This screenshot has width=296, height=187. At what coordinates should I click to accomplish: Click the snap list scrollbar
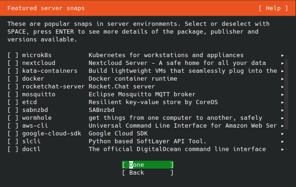(286, 94)
